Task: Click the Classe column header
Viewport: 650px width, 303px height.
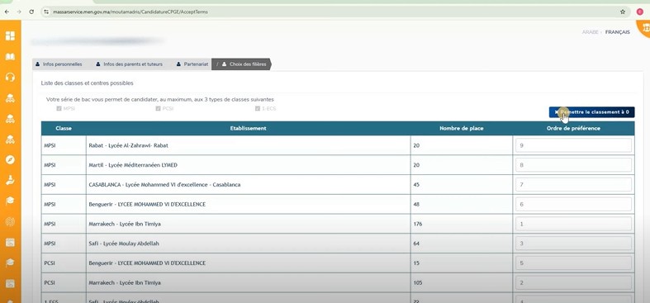Action: [x=64, y=129]
